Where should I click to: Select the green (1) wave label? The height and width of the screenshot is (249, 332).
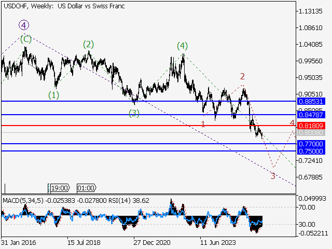point(54,95)
